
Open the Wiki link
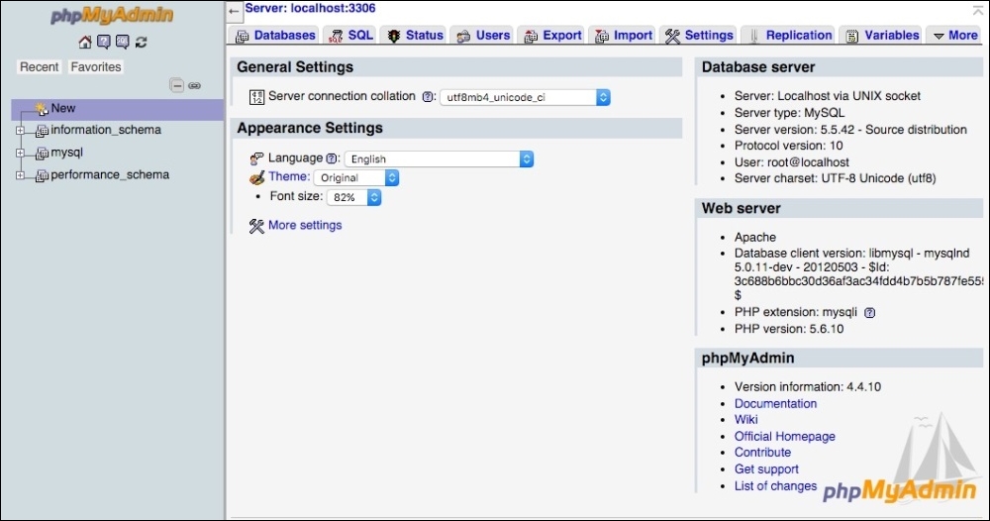(745, 420)
